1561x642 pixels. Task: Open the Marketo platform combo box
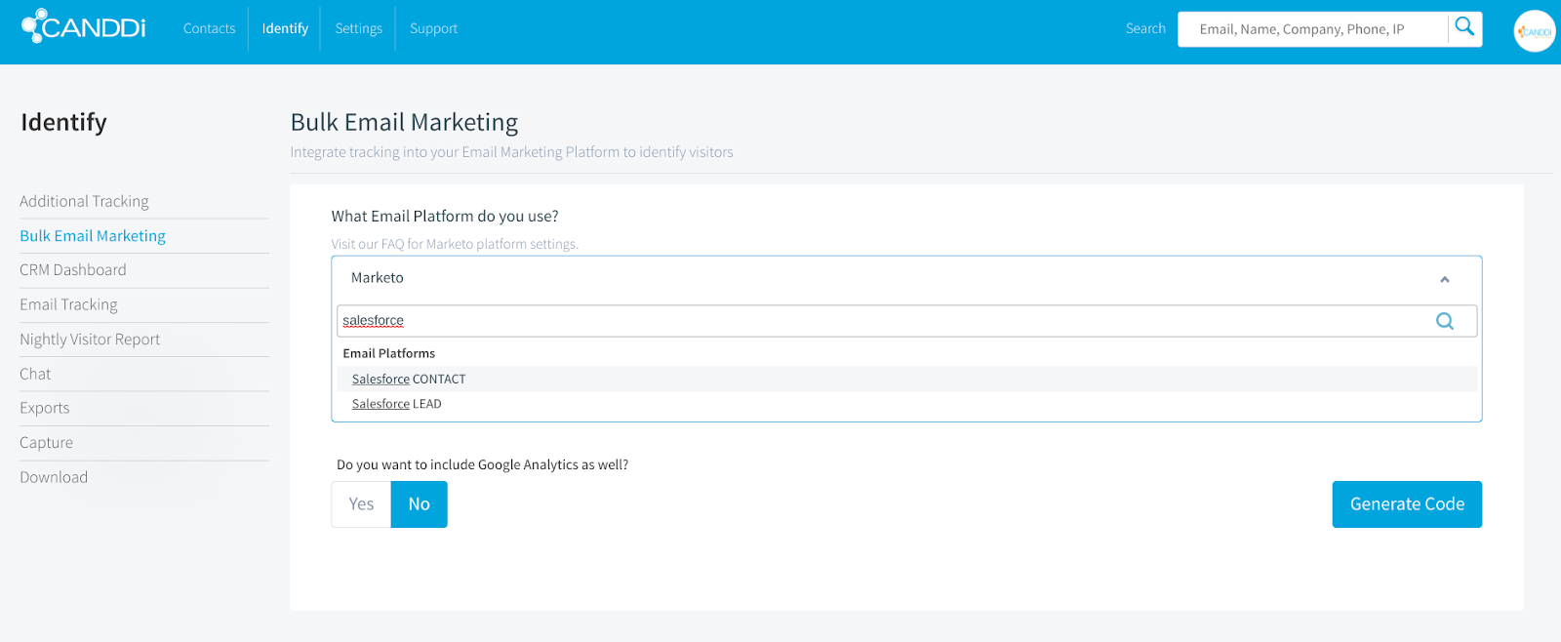coord(906,278)
